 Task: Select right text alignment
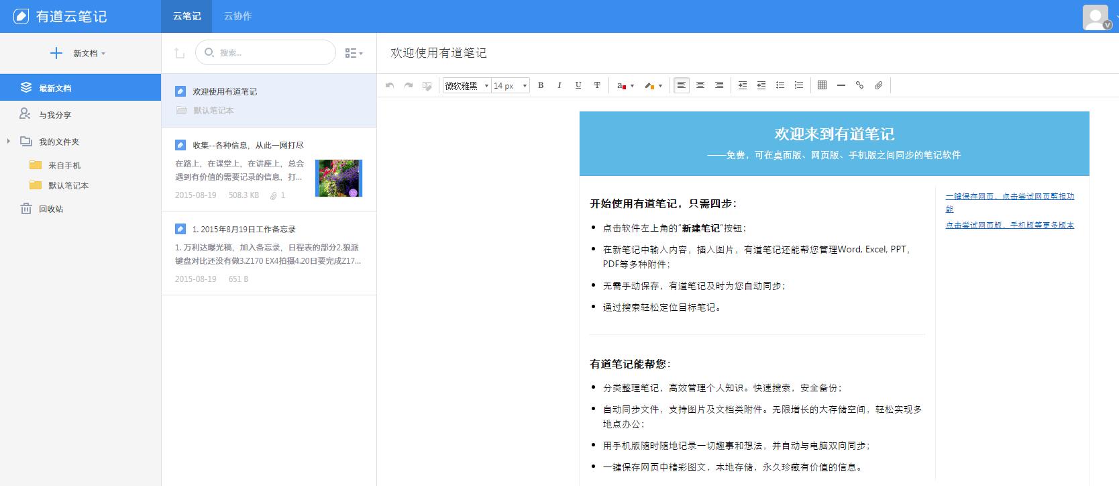(719, 85)
